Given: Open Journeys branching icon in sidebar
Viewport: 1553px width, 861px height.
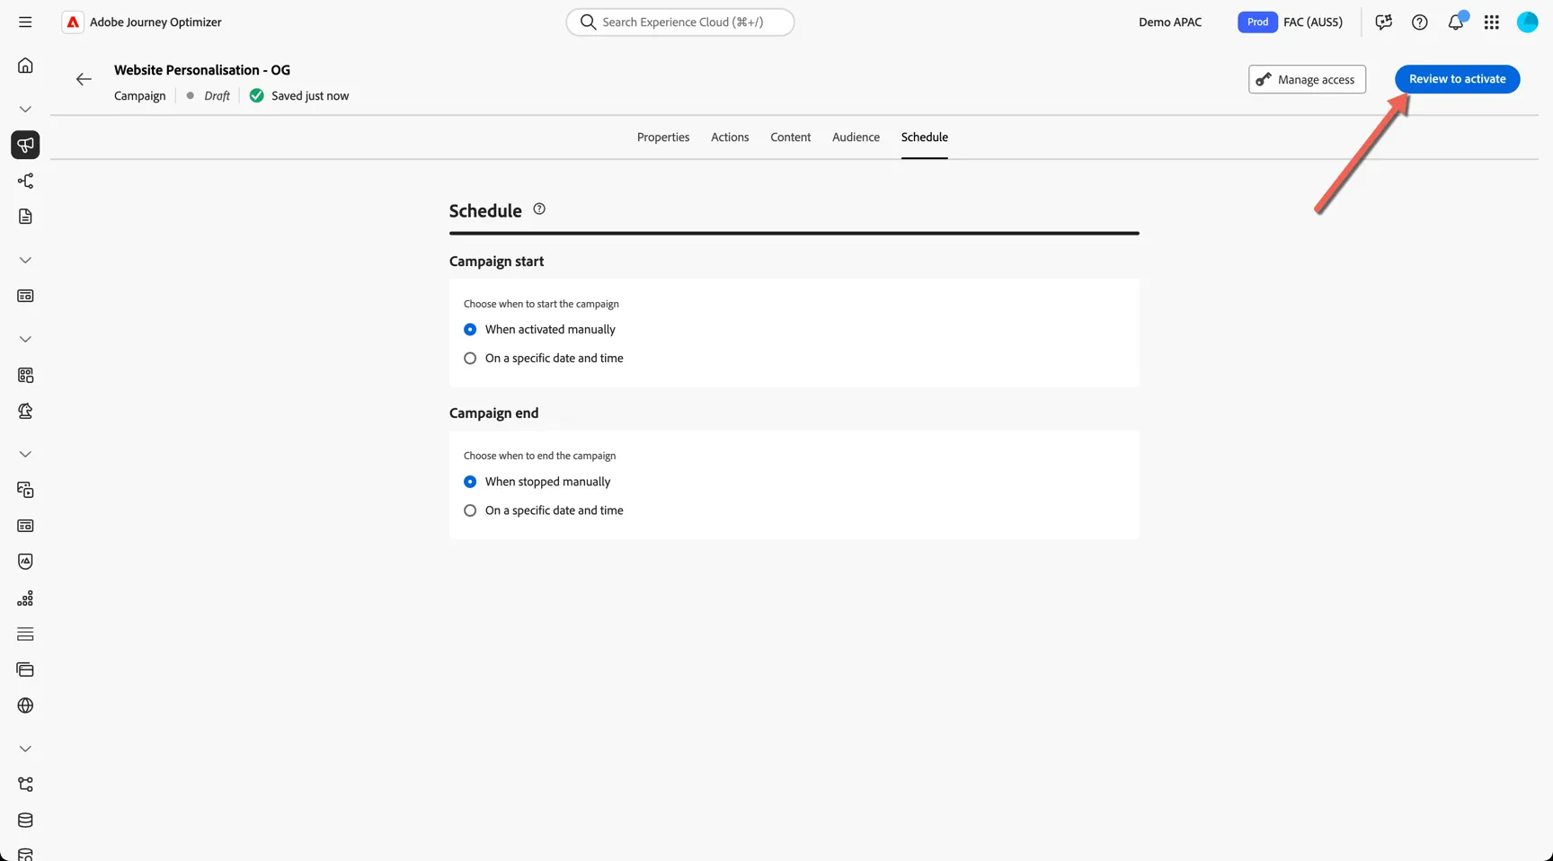Looking at the screenshot, I should 25,181.
